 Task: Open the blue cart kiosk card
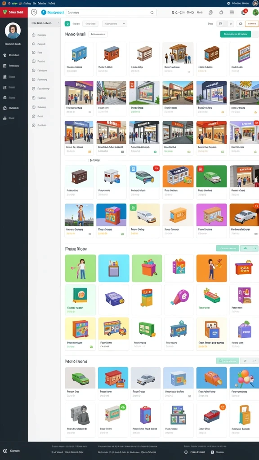(79, 59)
